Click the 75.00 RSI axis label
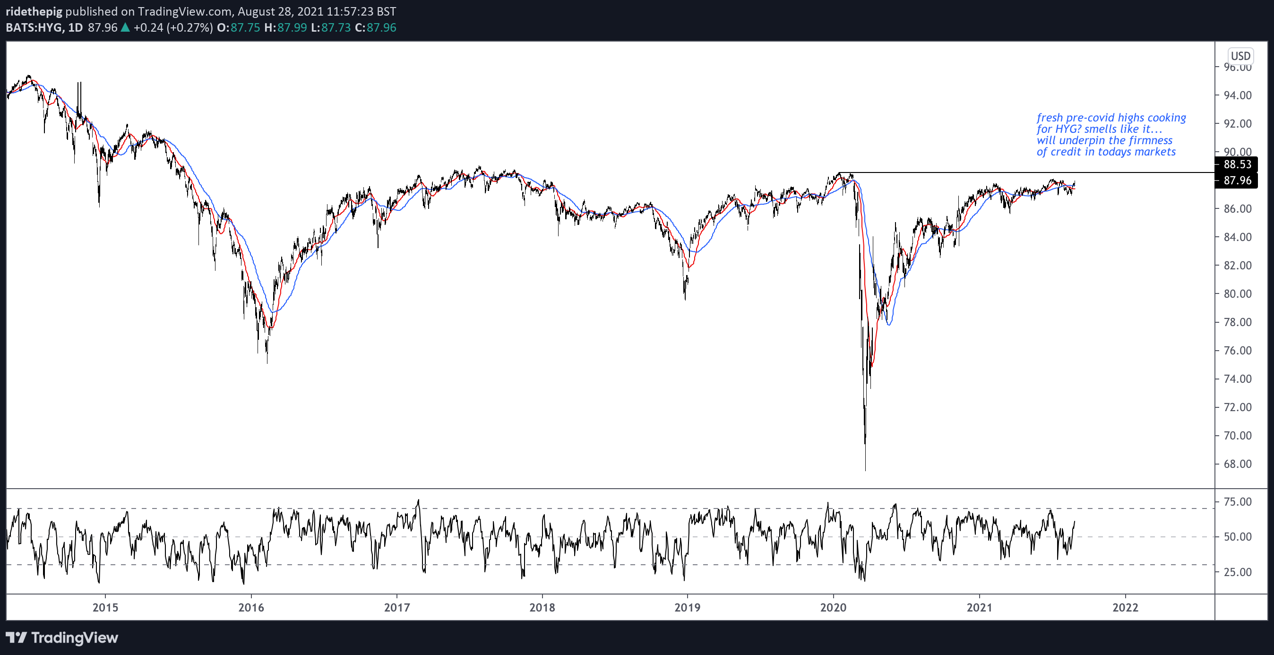 [1238, 501]
